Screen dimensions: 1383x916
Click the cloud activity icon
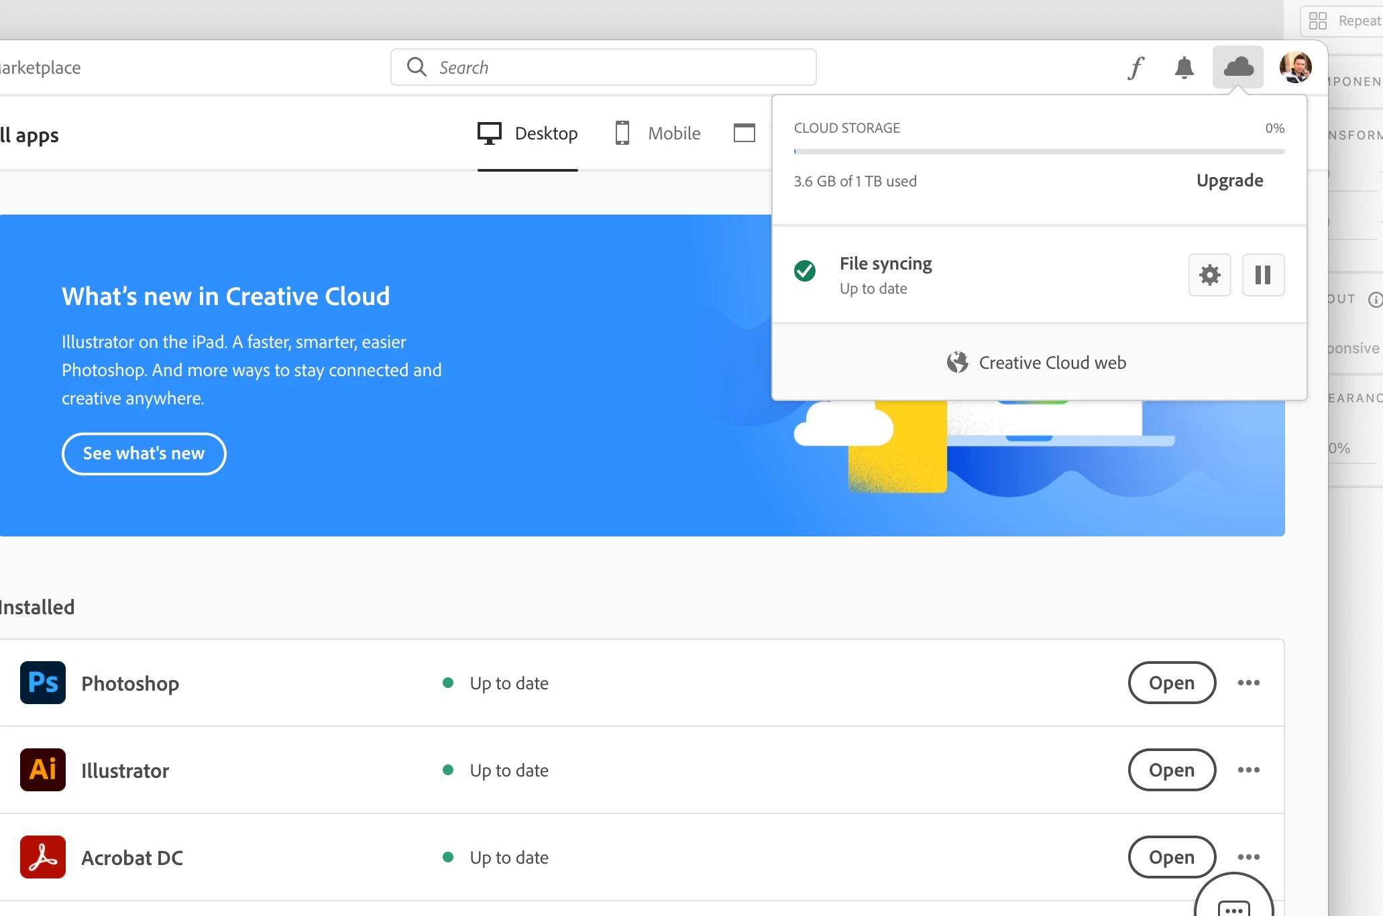[x=1238, y=67]
